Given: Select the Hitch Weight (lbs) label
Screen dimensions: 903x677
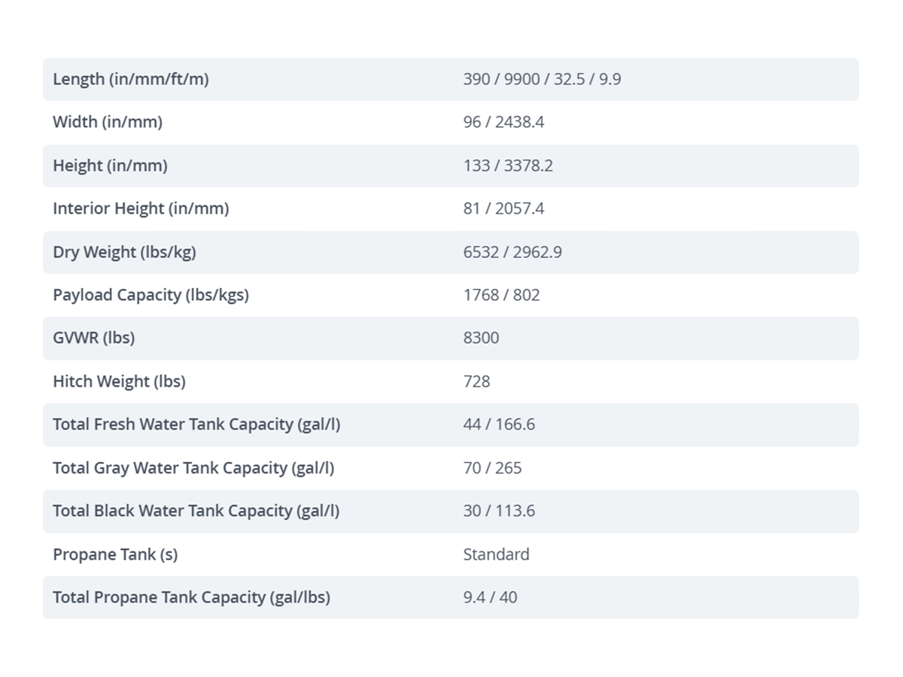Looking at the screenshot, I should click(x=119, y=381).
